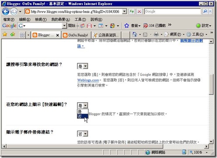Click the Google Toolbar logo
This screenshot has height=158, width=217.
coord(9,26)
